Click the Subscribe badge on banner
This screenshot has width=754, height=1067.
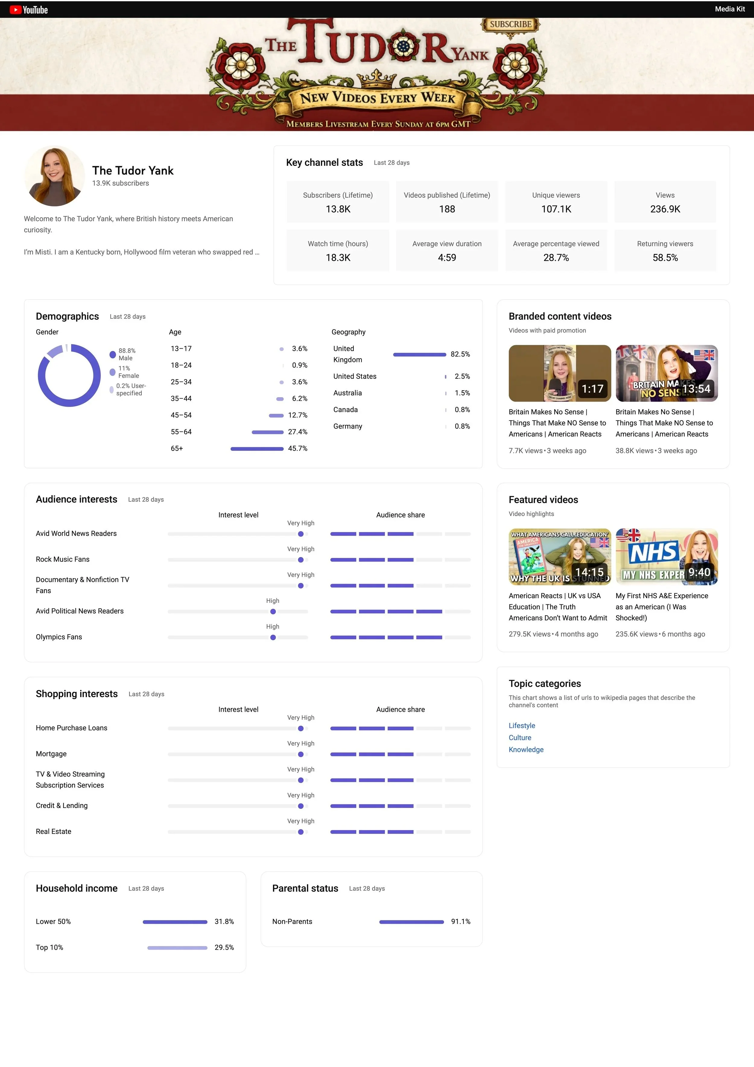510,24
